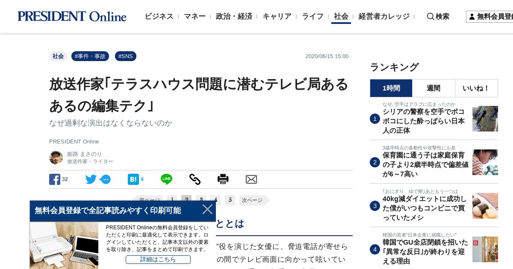The height and width of the screenshot is (269, 513).
Task: Click child thumbnail of ranking item 2
Action: [x=485, y=162]
